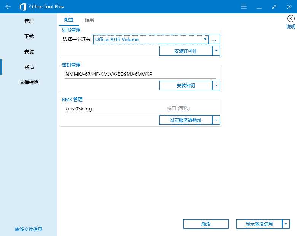297x236 pixels.
Task: Click the 端口 (可选) port field
Action: (192, 108)
